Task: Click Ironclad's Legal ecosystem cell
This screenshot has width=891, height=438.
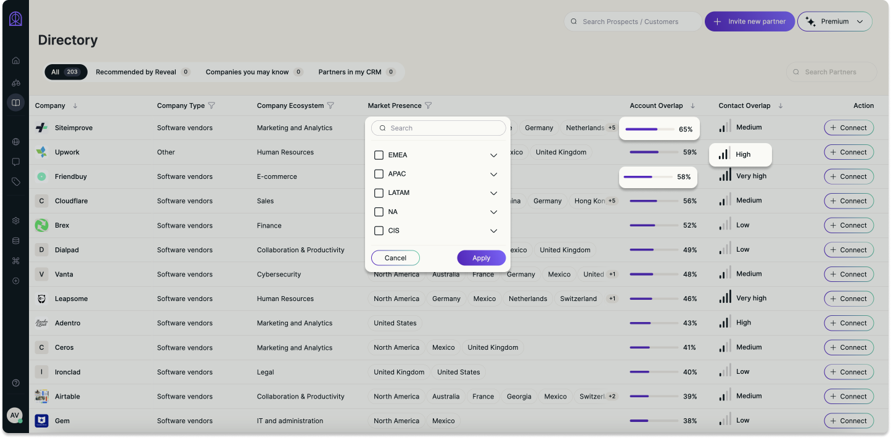Action: [266, 372]
